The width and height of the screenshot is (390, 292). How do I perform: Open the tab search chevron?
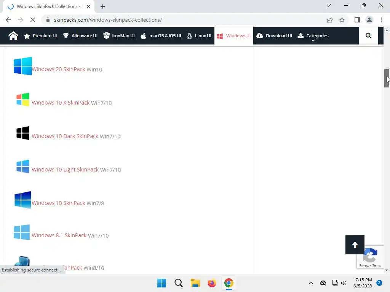click(329, 5)
